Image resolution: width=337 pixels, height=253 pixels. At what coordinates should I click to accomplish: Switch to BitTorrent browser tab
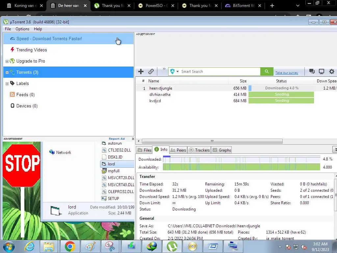pos(244,6)
